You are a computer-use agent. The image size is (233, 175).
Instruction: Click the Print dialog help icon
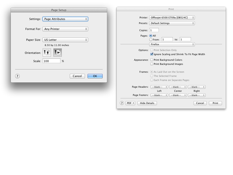[x=122, y=103]
